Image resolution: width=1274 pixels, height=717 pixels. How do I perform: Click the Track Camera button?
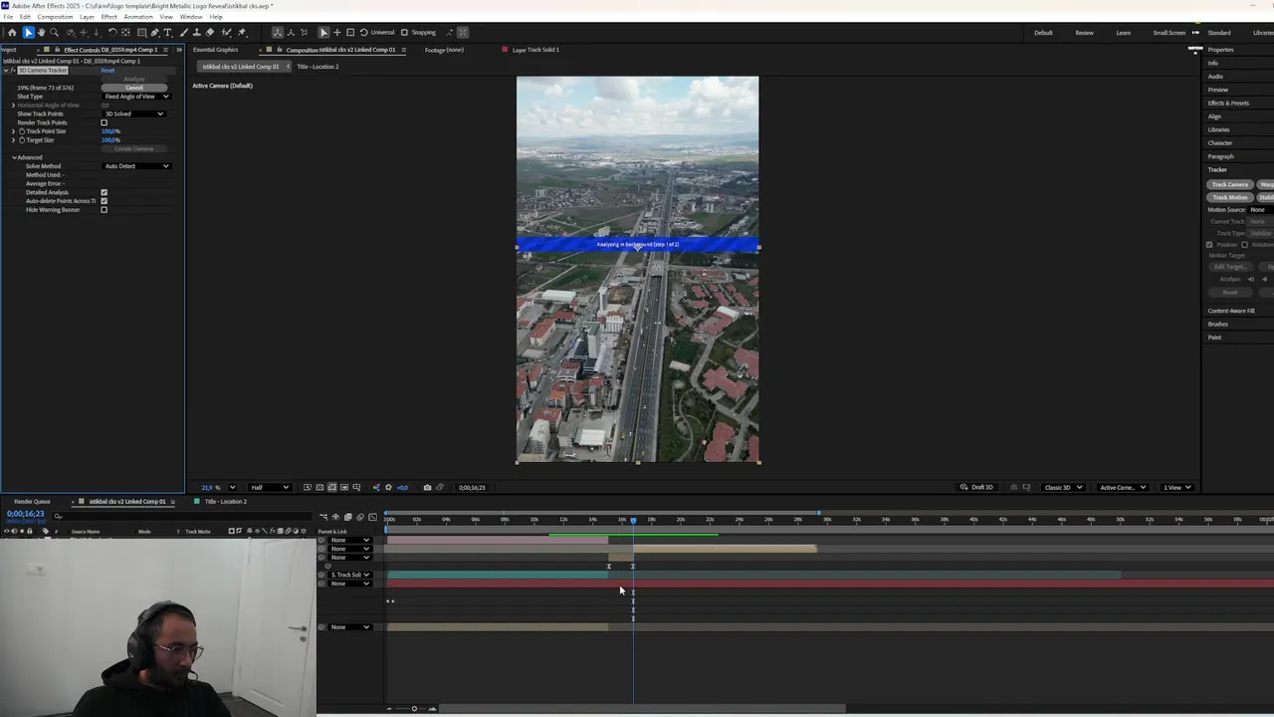pos(1230,184)
